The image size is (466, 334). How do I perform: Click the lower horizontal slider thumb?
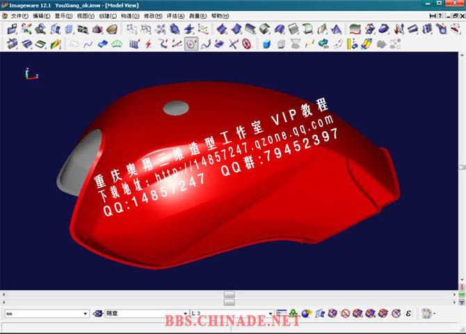tap(229, 302)
